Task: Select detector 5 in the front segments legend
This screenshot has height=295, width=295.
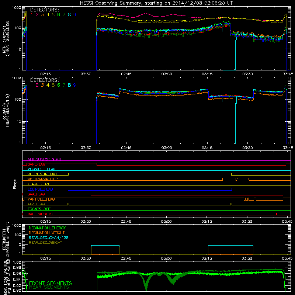Action: point(53,15)
